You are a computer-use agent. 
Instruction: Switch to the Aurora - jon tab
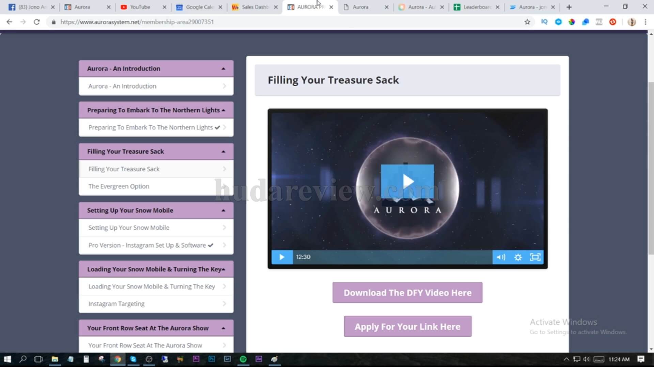[533, 7]
